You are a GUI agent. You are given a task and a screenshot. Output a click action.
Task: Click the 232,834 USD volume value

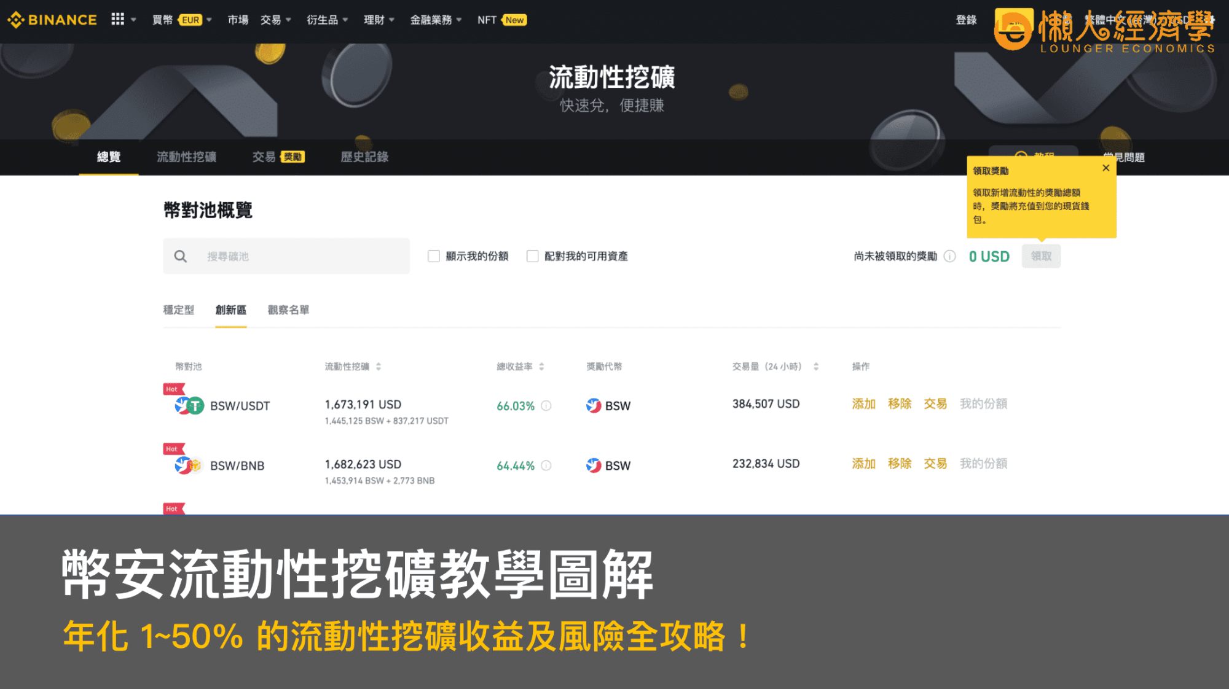[766, 463]
